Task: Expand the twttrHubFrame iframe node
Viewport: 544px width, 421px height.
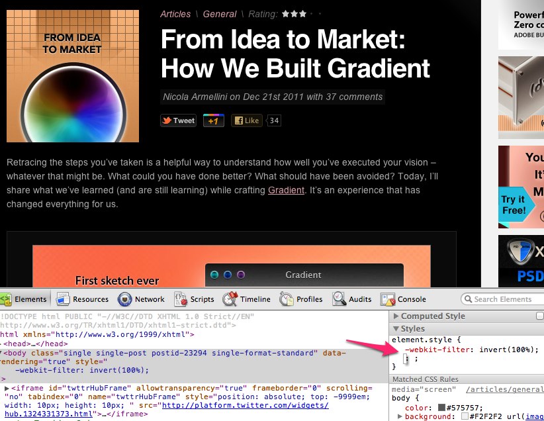Action: [x=7, y=388]
